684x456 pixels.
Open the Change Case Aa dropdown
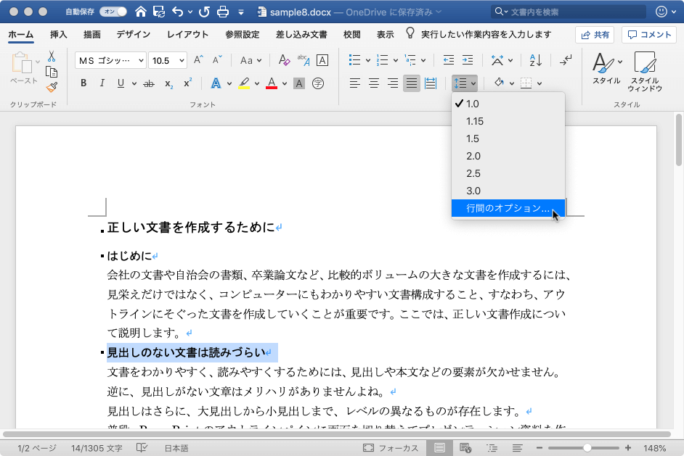click(x=251, y=61)
